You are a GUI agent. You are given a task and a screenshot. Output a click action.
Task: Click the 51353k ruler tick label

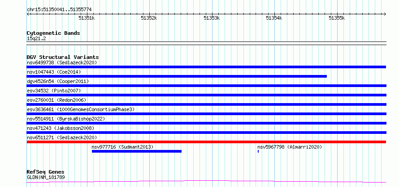pyautogui.click(x=212, y=18)
